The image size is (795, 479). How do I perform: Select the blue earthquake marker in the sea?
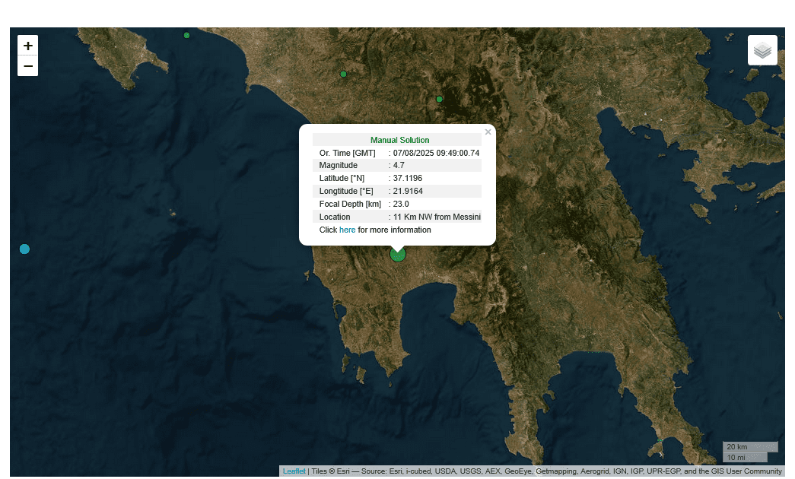pyautogui.click(x=24, y=249)
